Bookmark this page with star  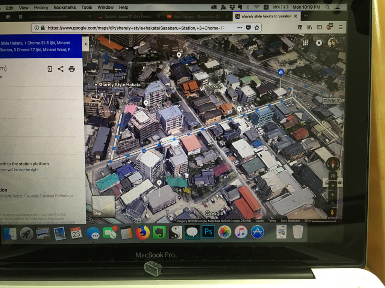point(257,28)
